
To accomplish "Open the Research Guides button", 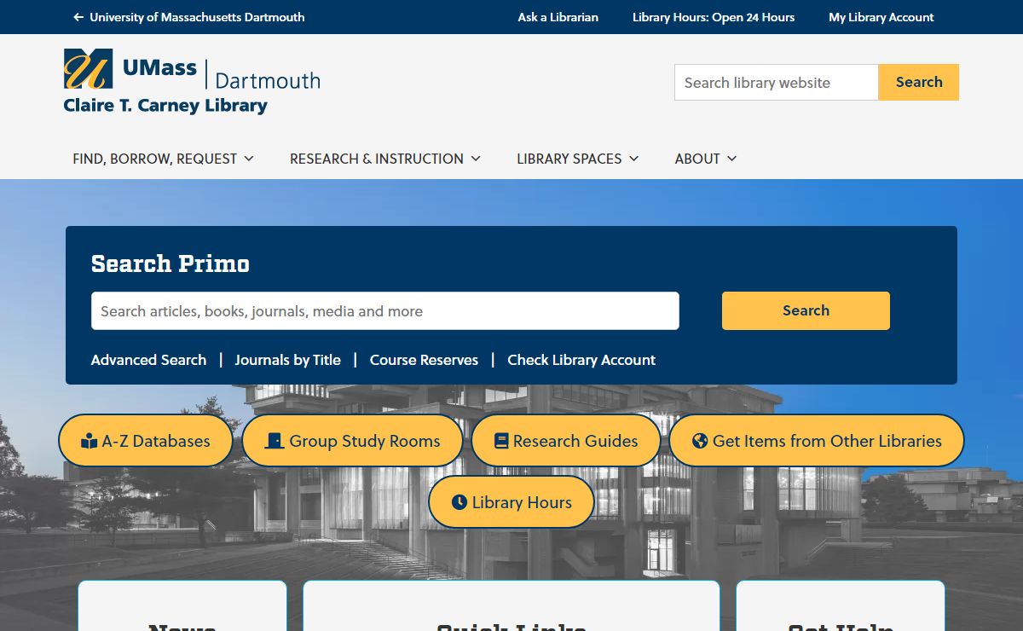I will coord(566,441).
